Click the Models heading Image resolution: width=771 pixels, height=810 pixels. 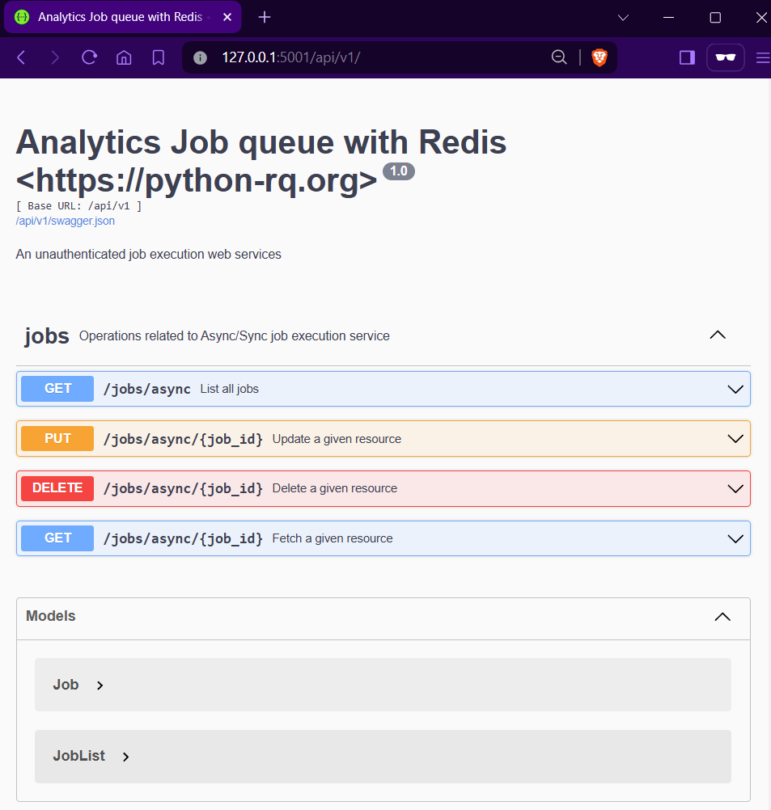(x=51, y=616)
